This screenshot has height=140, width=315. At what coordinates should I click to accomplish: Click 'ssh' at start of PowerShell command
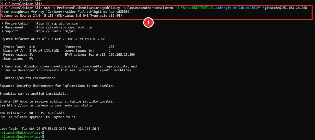[x=47, y=8]
